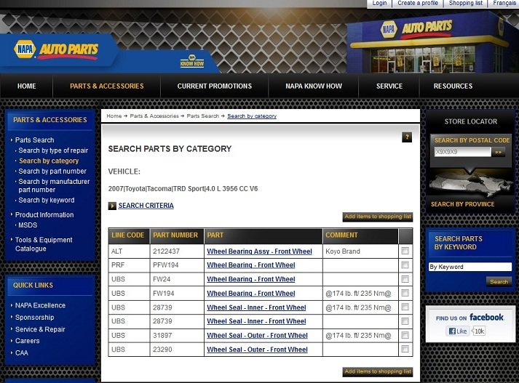Open Product Information in sidebar
The width and height of the screenshot is (519, 383).
point(44,215)
